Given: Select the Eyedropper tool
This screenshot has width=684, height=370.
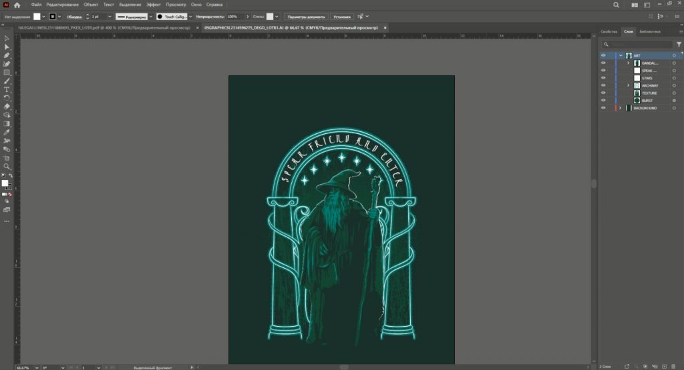Looking at the screenshot, I should [7, 132].
